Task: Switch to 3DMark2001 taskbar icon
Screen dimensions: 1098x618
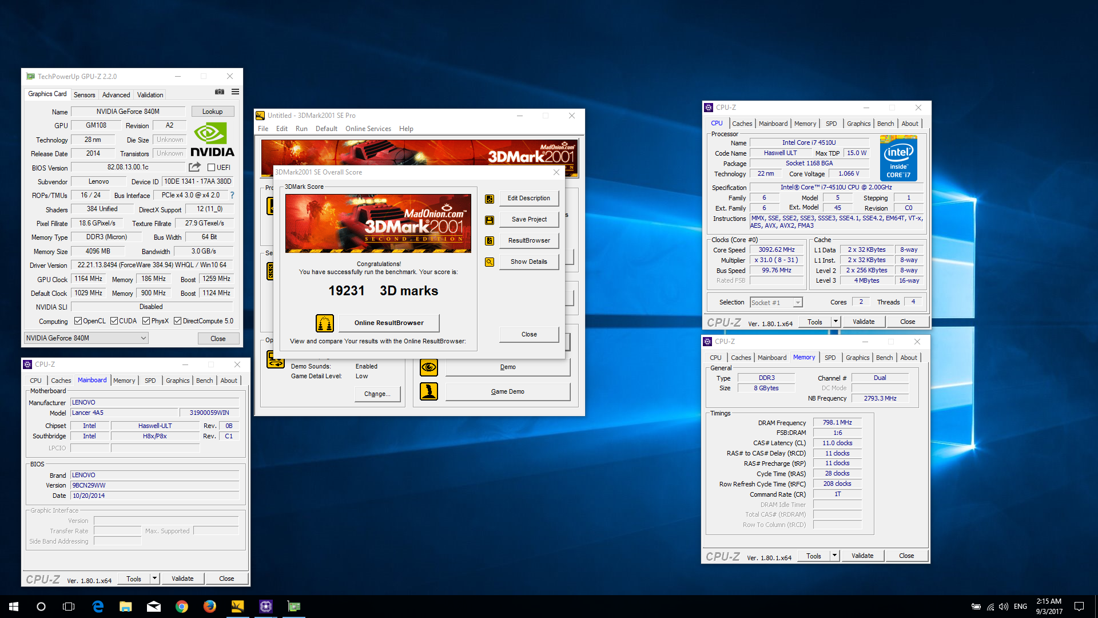Action: (x=238, y=607)
